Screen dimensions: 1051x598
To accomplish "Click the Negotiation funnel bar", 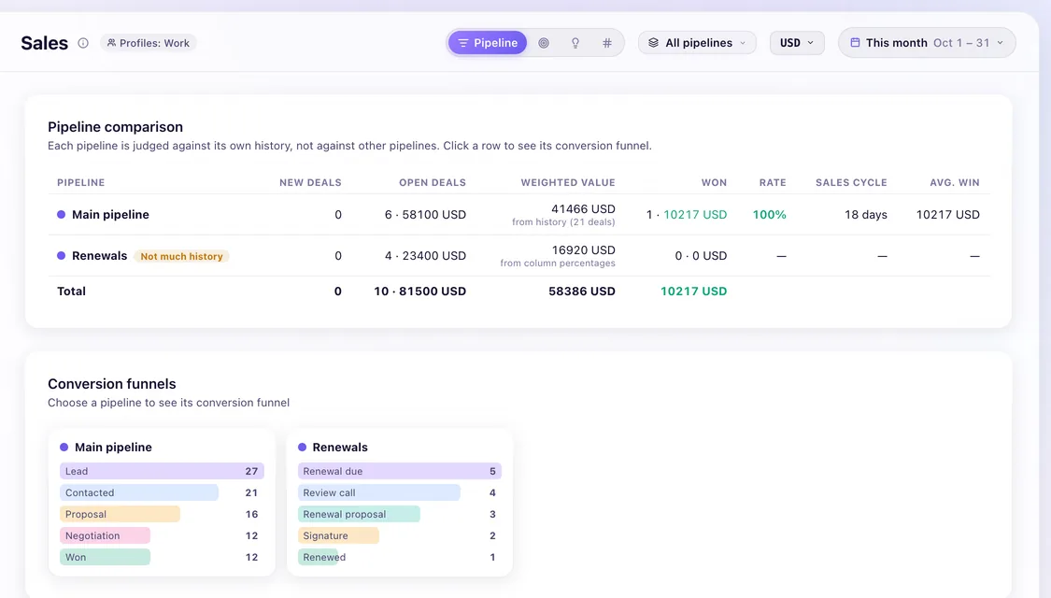I will (105, 535).
